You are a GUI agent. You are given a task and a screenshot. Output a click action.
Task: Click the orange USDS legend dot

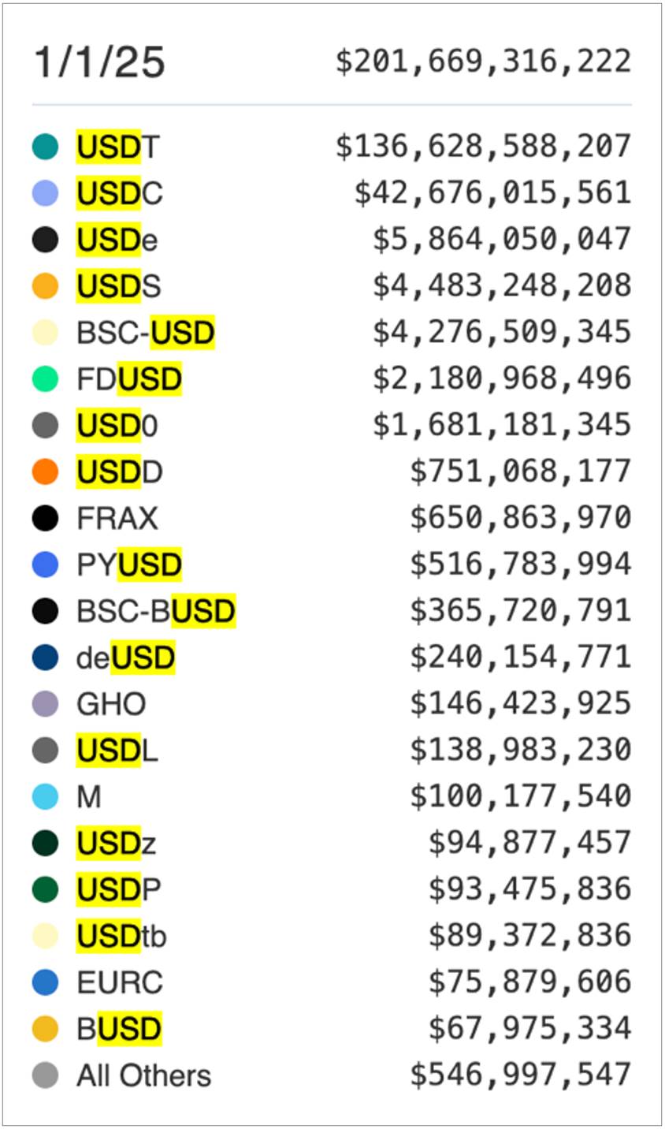(x=45, y=287)
